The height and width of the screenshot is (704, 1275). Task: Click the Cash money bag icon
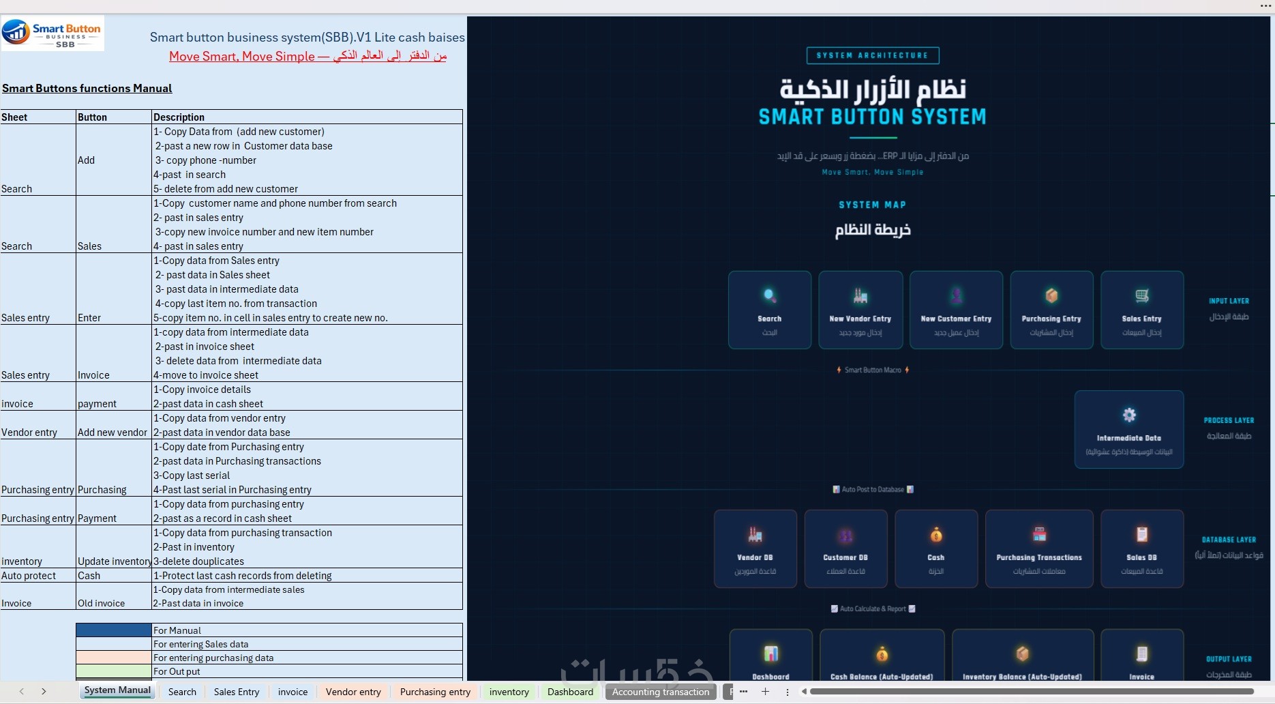point(936,535)
